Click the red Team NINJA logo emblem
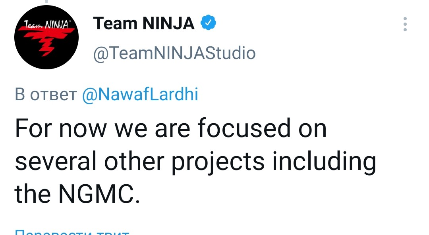This screenshot has width=429, height=235. coord(46,40)
